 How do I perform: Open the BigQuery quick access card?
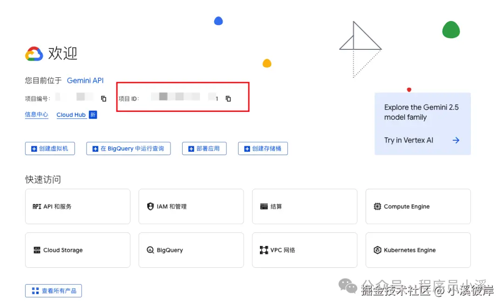(191, 250)
